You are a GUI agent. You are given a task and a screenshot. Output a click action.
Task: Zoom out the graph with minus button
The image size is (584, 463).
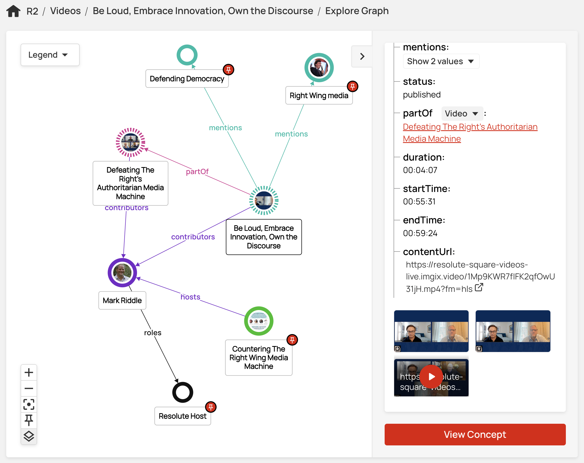pyautogui.click(x=29, y=388)
